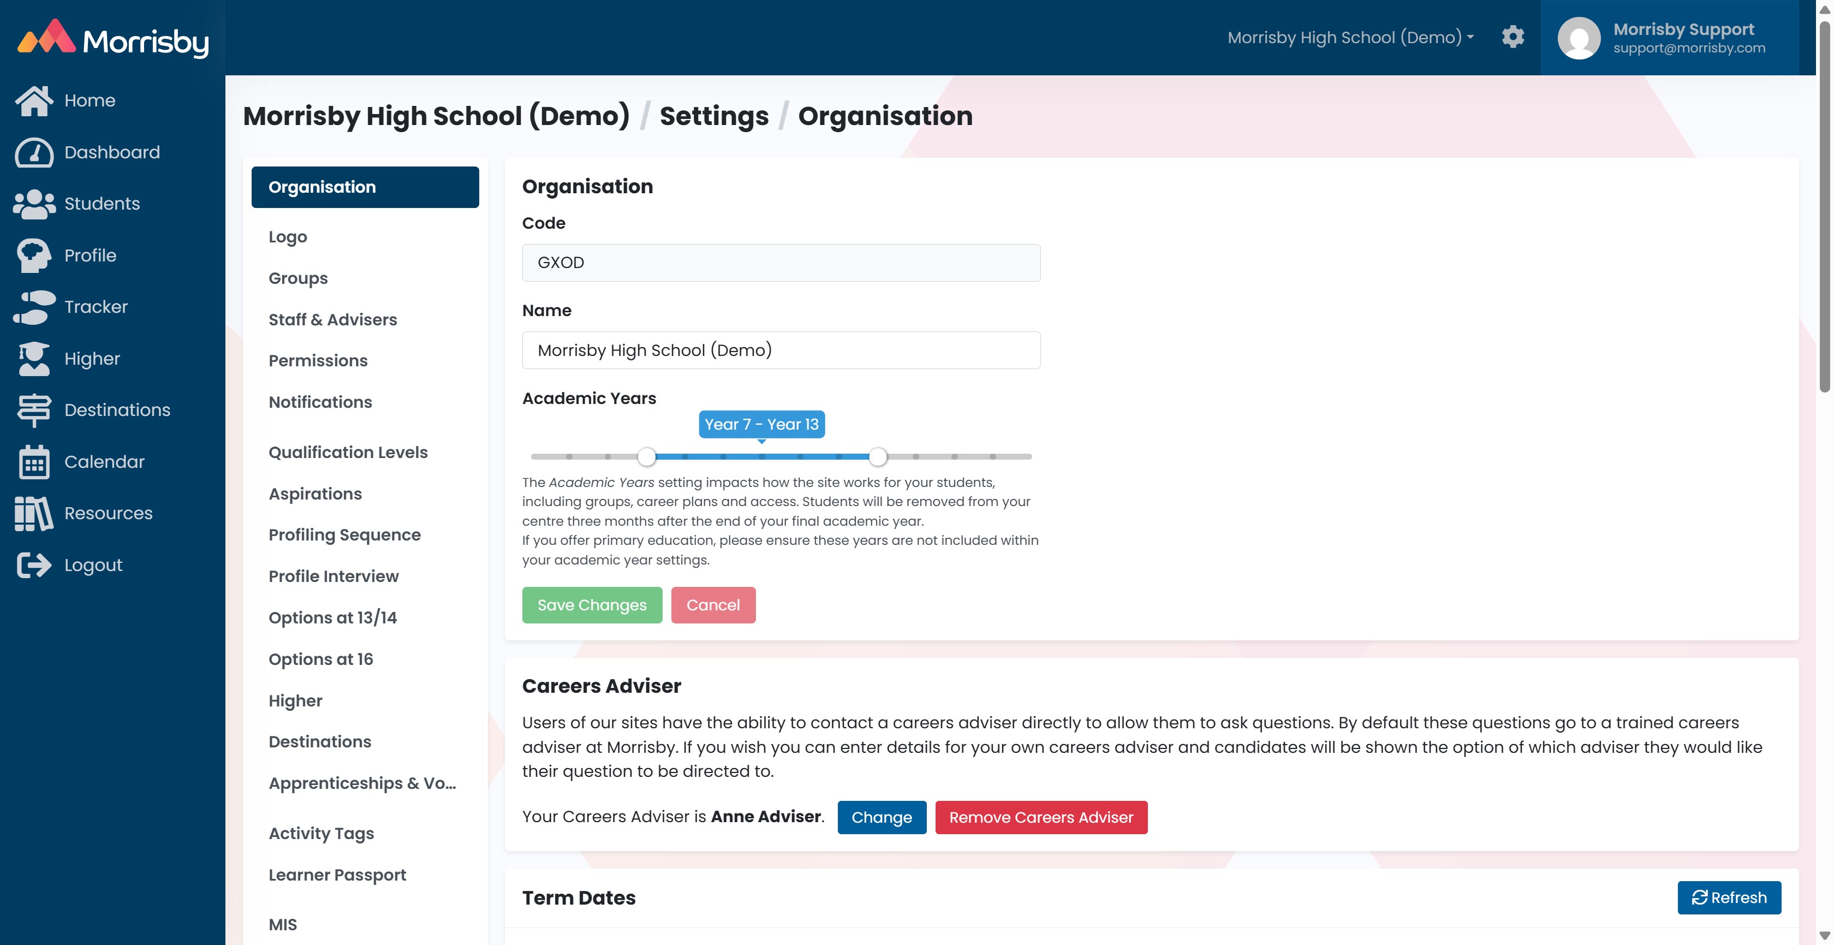Image resolution: width=1834 pixels, height=945 pixels.
Task: Open Options at 13/14 settings
Action: tap(332, 617)
